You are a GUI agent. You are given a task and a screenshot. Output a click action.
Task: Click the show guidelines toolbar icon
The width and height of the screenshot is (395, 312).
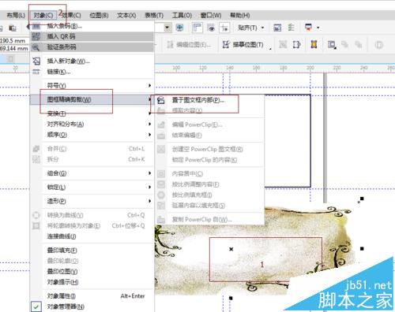pyautogui.click(x=224, y=28)
